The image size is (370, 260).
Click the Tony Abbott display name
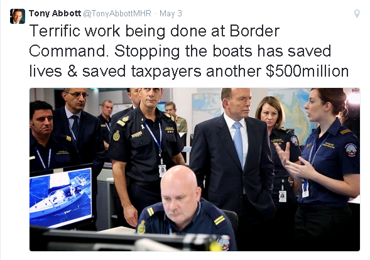tap(55, 13)
